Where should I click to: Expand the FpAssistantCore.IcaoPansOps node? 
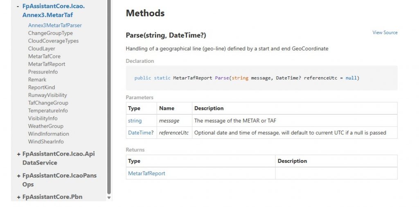(18, 176)
